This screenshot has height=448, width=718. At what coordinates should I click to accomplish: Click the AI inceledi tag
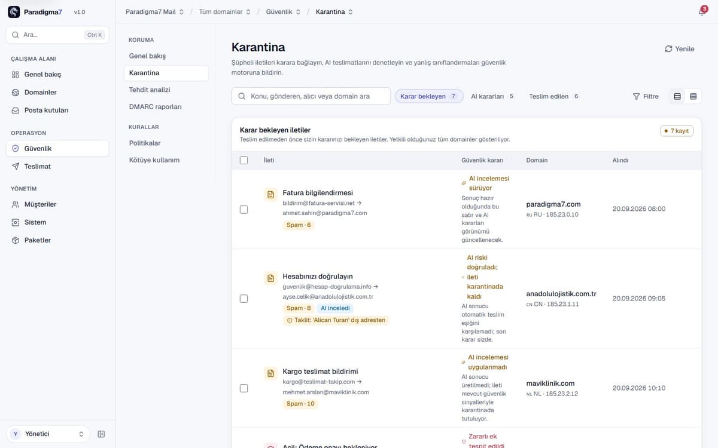coord(335,308)
